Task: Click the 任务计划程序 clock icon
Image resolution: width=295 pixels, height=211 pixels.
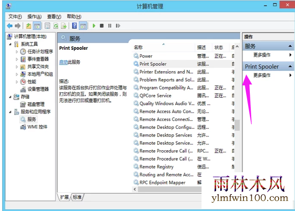Action: (23, 52)
